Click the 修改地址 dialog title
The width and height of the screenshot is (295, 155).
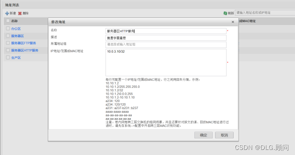(x=58, y=22)
